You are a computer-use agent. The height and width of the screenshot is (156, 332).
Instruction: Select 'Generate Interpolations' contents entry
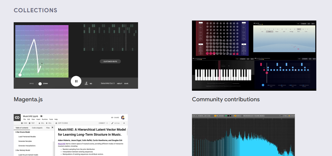pyautogui.click(x=27, y=146)
